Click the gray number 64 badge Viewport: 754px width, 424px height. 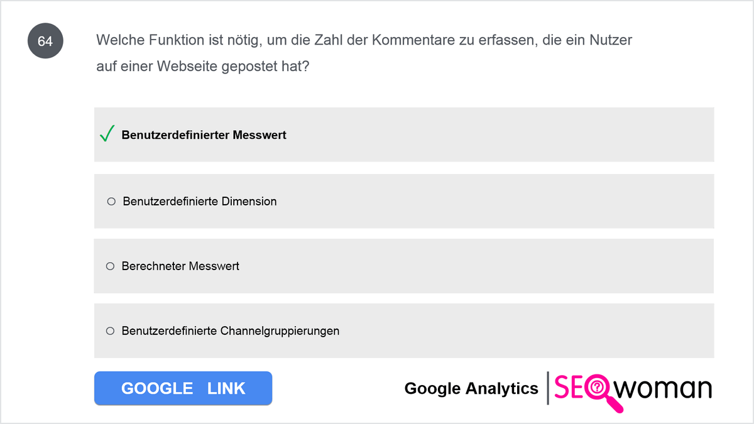point(45,41)
